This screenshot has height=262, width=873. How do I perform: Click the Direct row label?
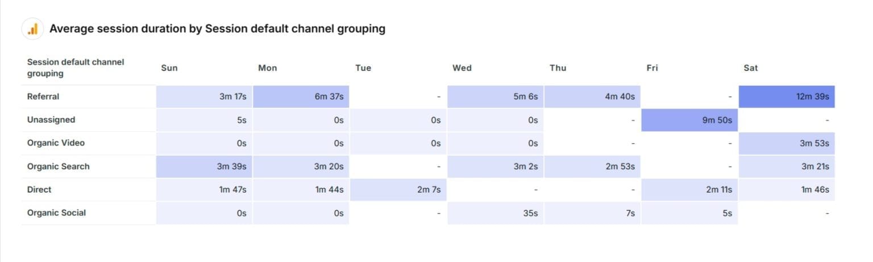coord(39,189)
